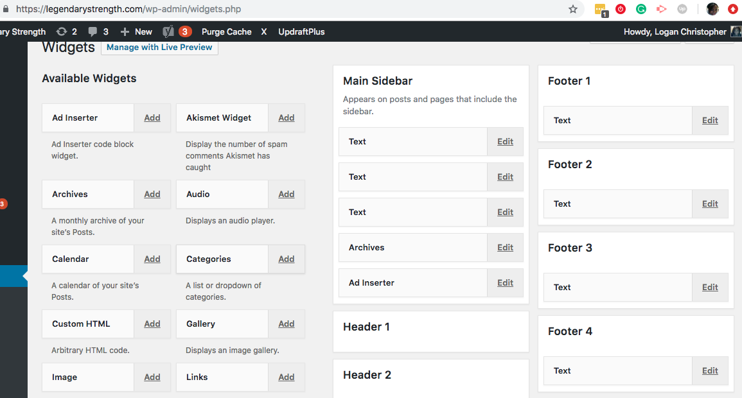Expand the Header 1 widget area
The width and height of the screenshot is (742, 398).
point(430,327)
